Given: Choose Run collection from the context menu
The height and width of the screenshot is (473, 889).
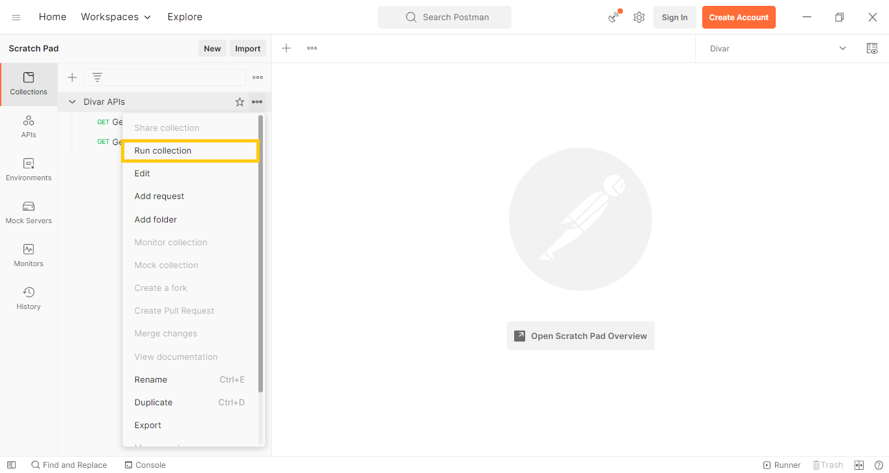Looking at the screenshot, I should click(x=191, y=151).
